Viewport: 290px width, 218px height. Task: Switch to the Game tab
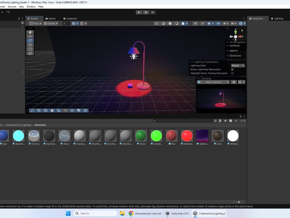coord(50,19)
